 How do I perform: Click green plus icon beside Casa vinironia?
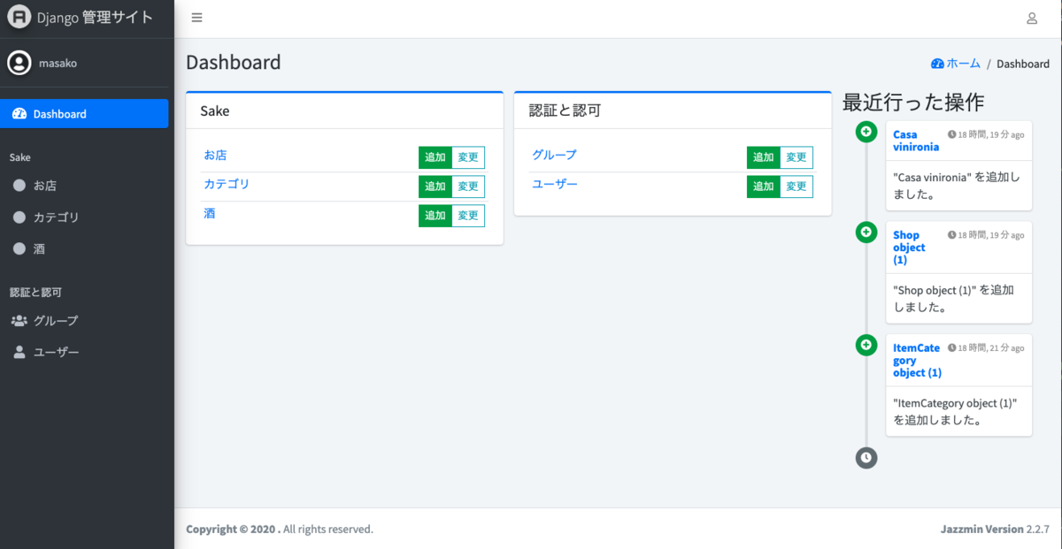[866, 132]
